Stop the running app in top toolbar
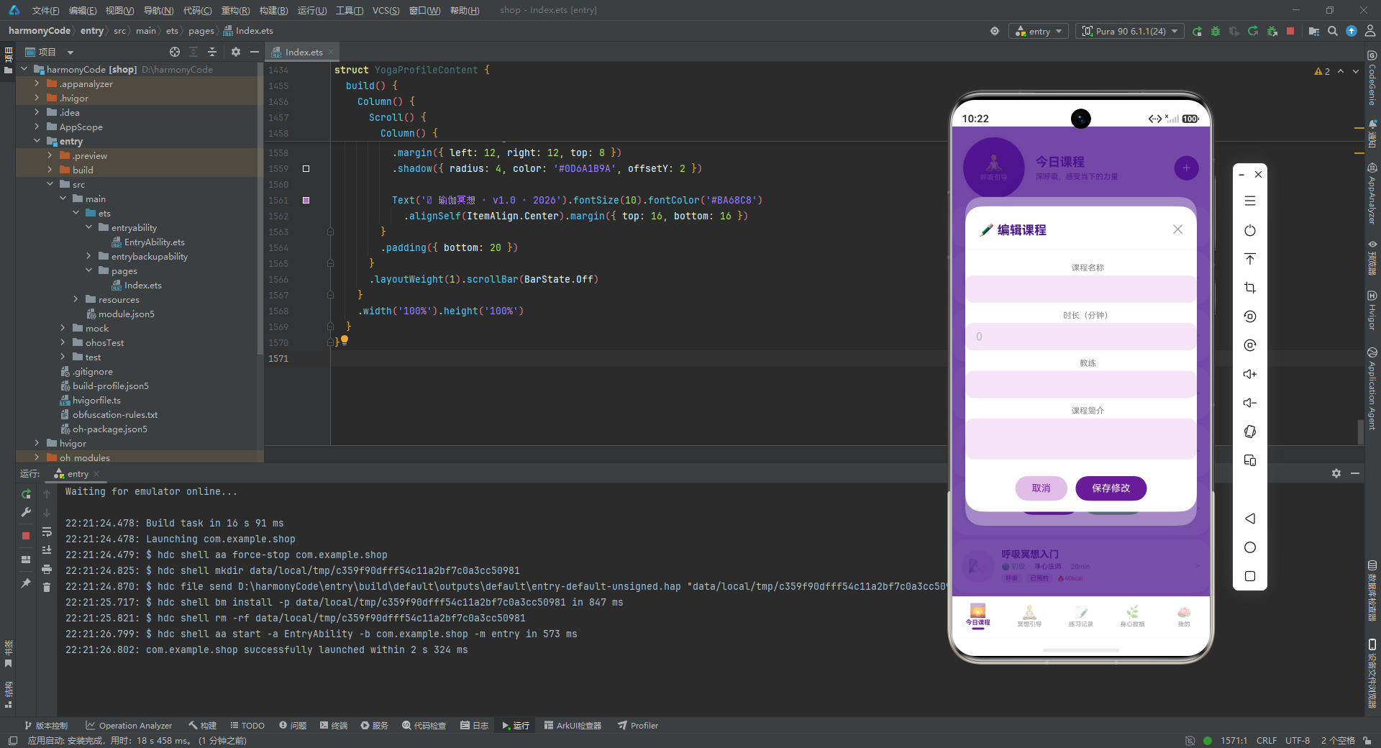This screenshot has height=748, width=1381. click(1290, 31)
